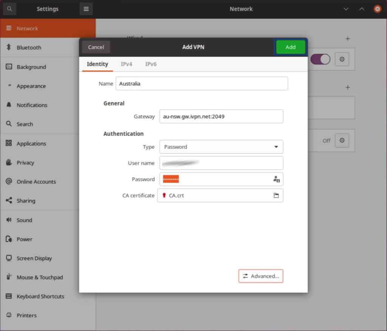Open Keyboard Shortcuts settings

[x=39, y=296]
